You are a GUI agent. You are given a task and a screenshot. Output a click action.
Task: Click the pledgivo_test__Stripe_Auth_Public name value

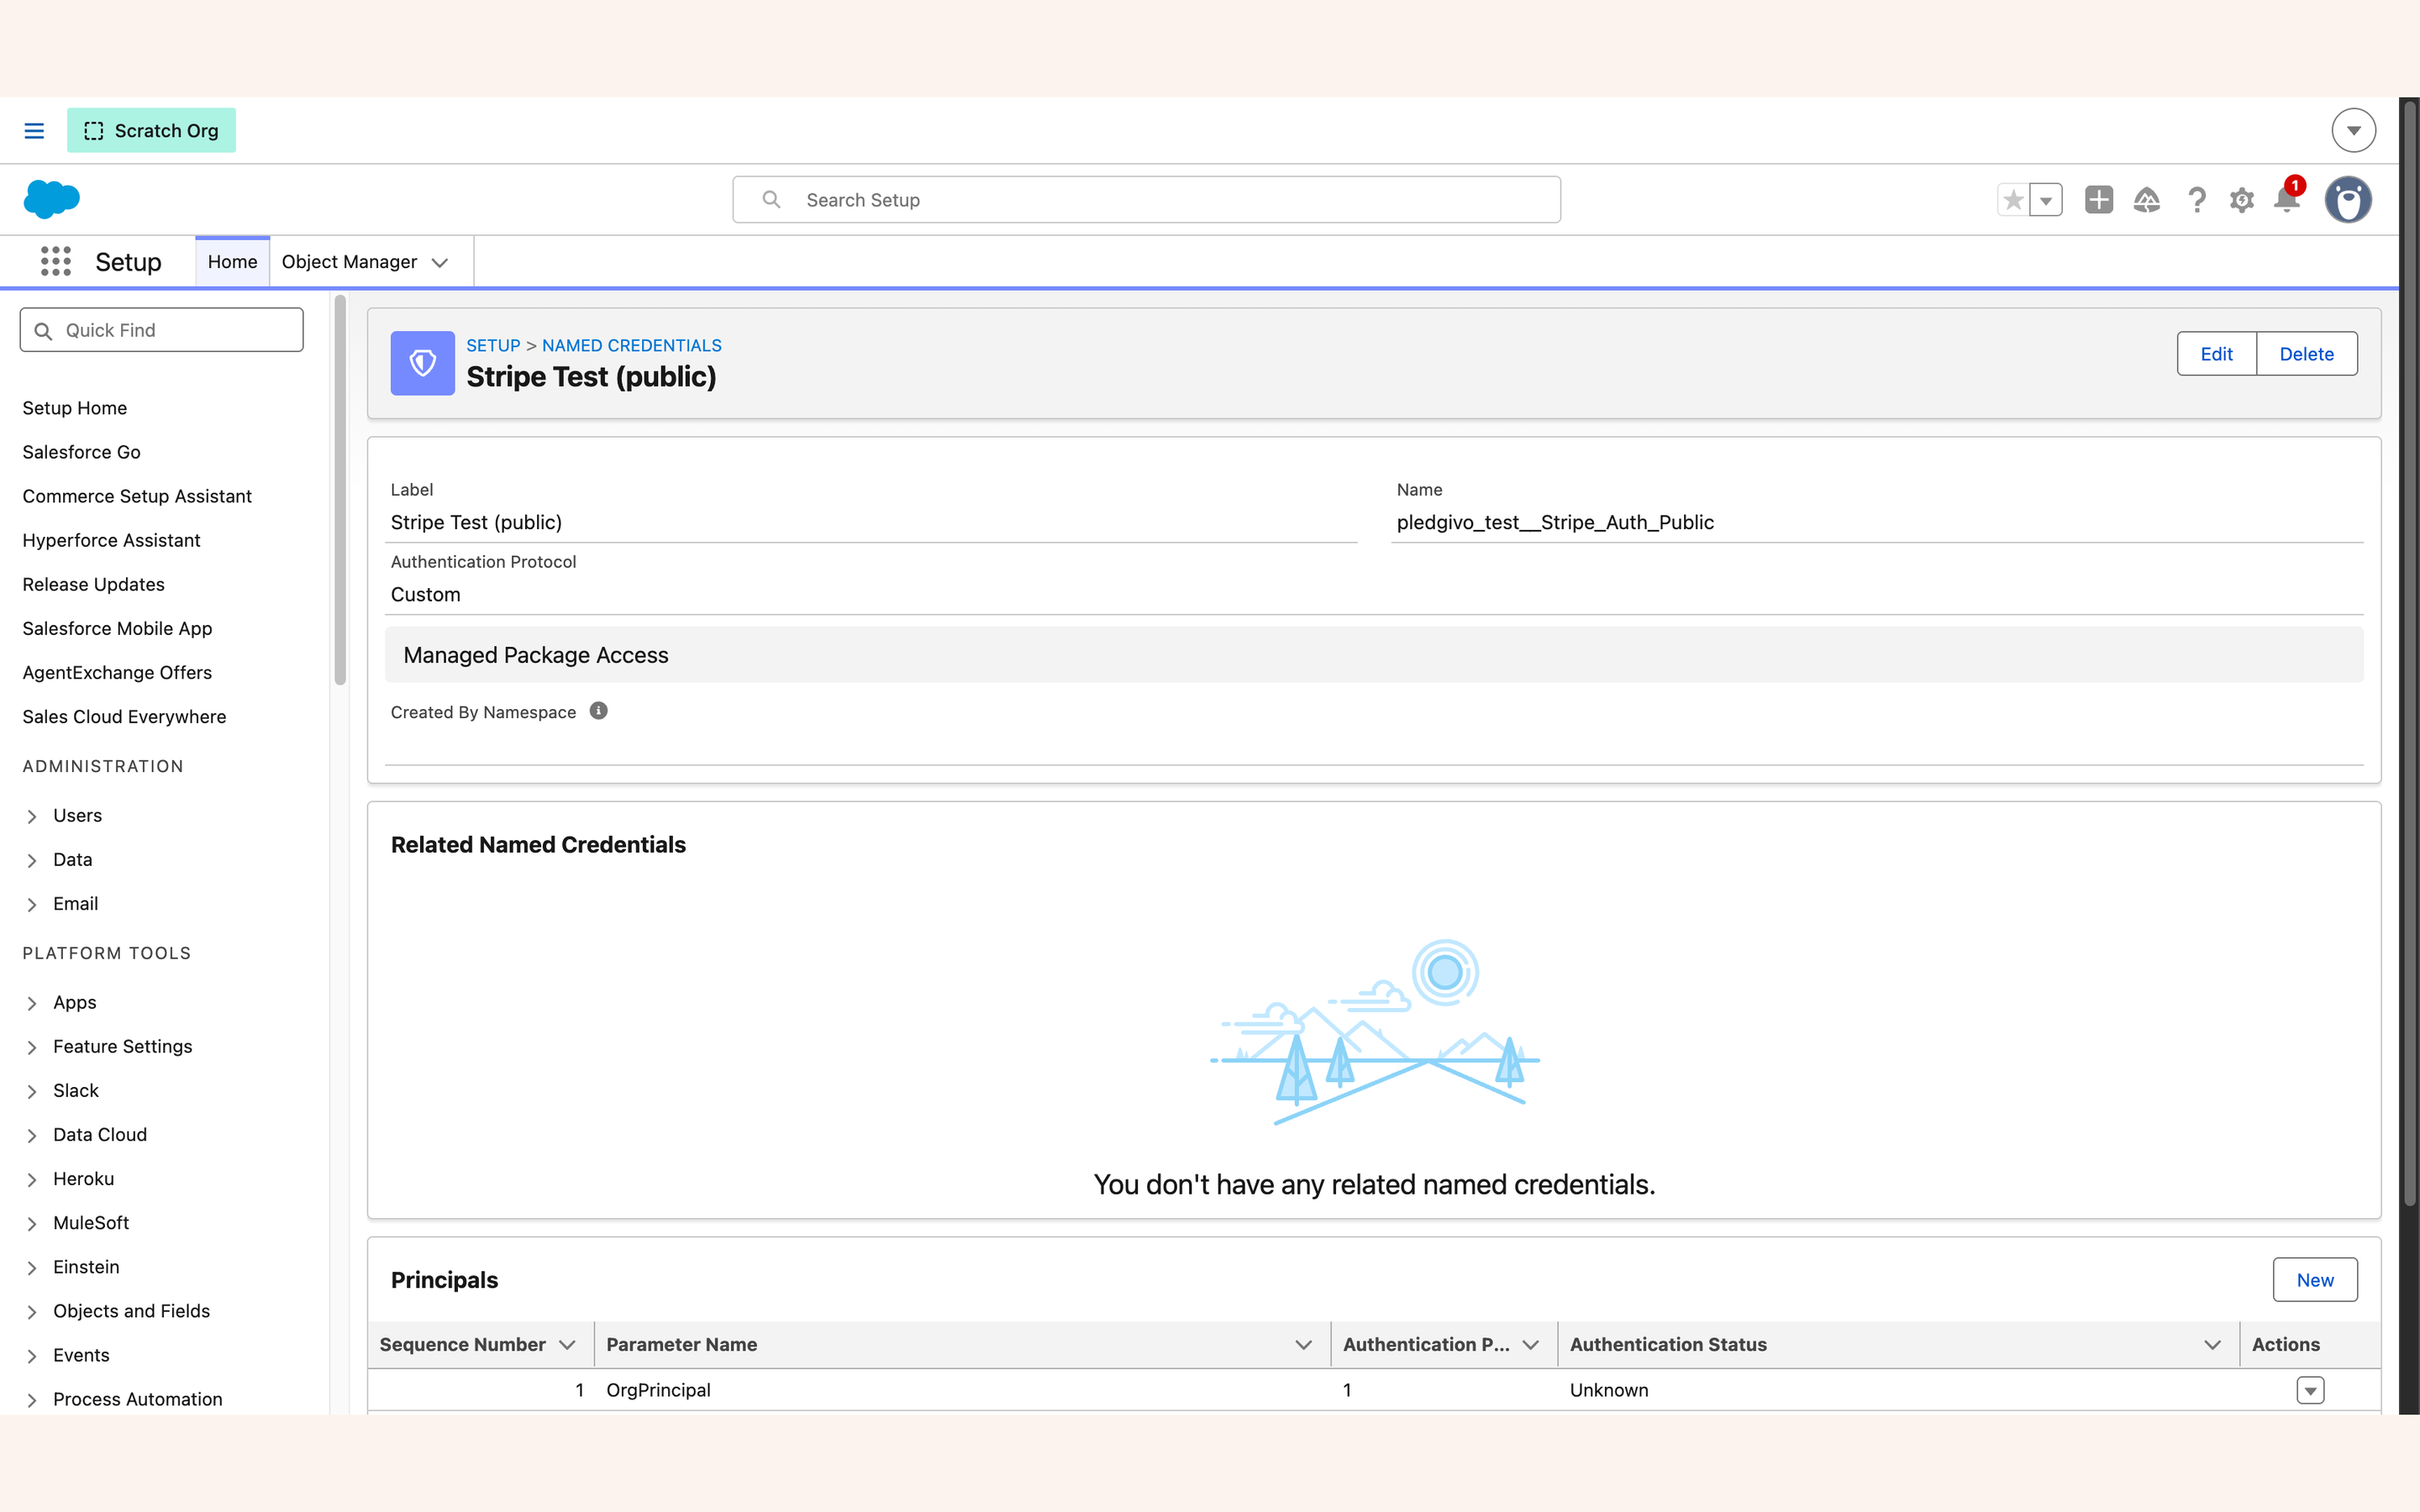[x=1555, y=522]
